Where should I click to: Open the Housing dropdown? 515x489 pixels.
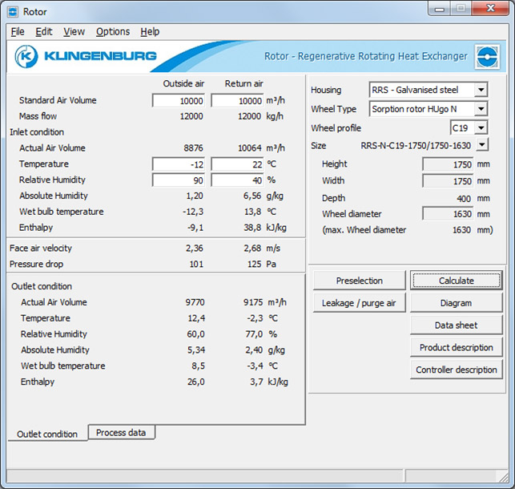480,90
